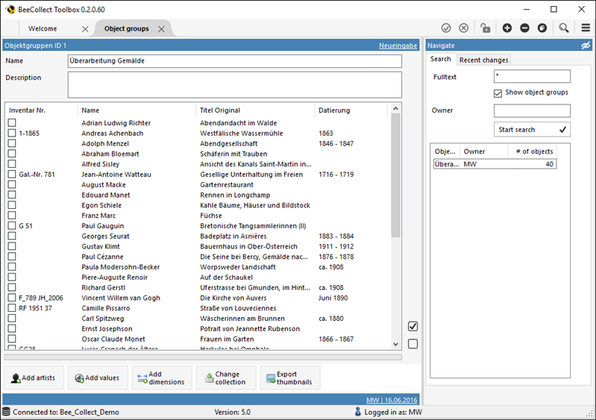Close the Welcome tab
The width and height of the screenshot is (596, 420).
[85, 29]
